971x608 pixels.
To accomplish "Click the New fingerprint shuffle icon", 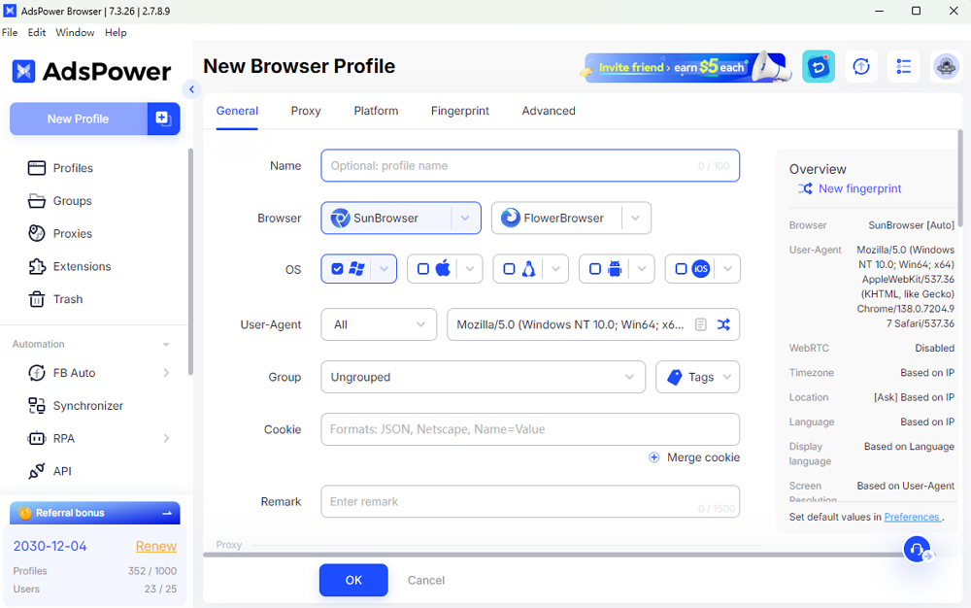I will tap(804, 188).
